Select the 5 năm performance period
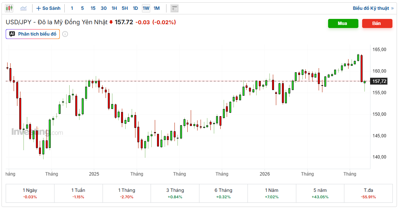 (x=320, y=193)
